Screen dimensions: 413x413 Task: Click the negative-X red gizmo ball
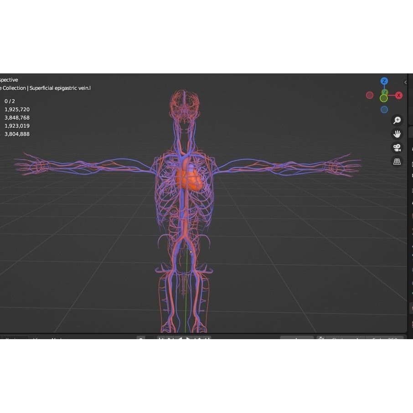click(x=370, y=95)
